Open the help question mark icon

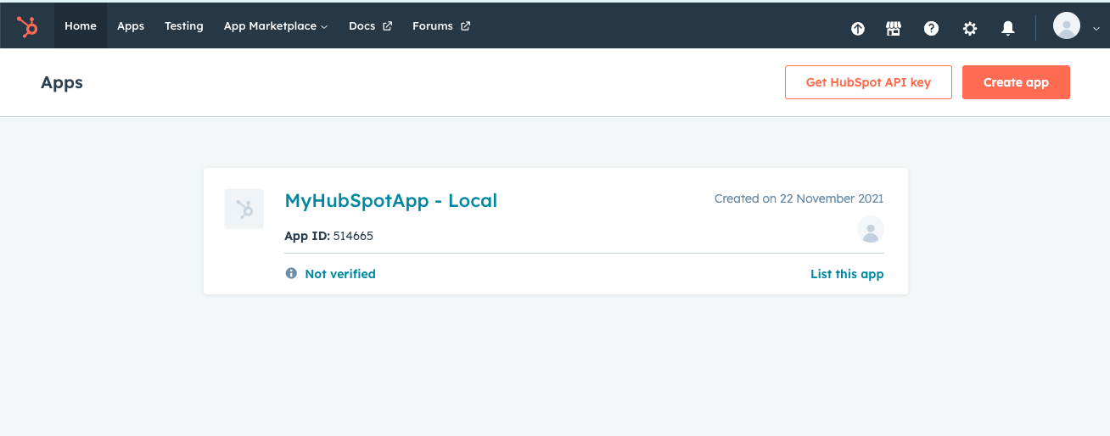tap(932, 28)
